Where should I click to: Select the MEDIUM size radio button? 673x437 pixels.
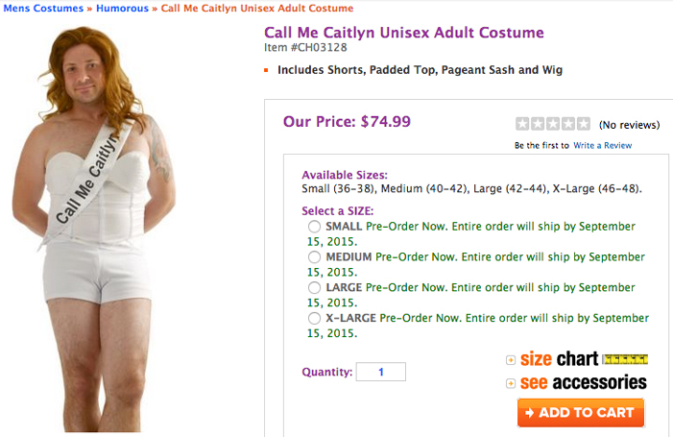coord(315,257)
